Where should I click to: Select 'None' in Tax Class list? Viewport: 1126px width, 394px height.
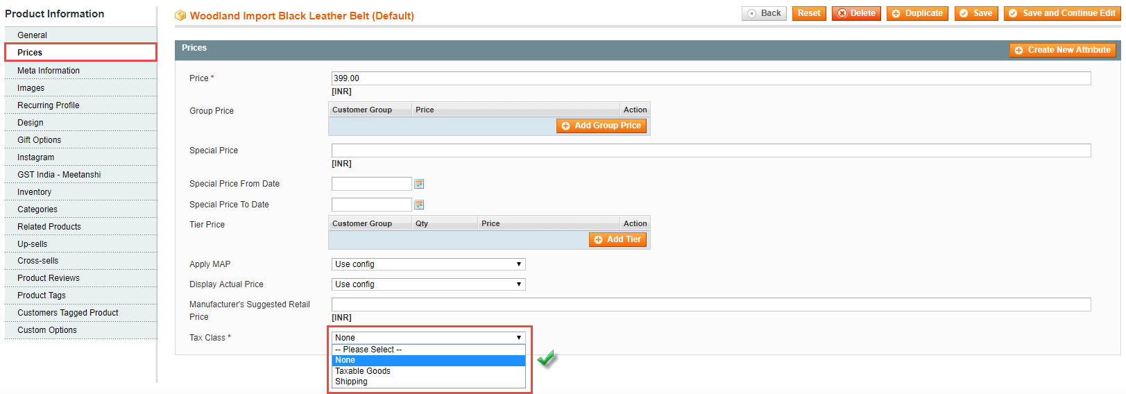(428, 360)
